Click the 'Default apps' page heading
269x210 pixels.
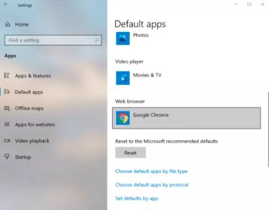click(x=140, y=24)
